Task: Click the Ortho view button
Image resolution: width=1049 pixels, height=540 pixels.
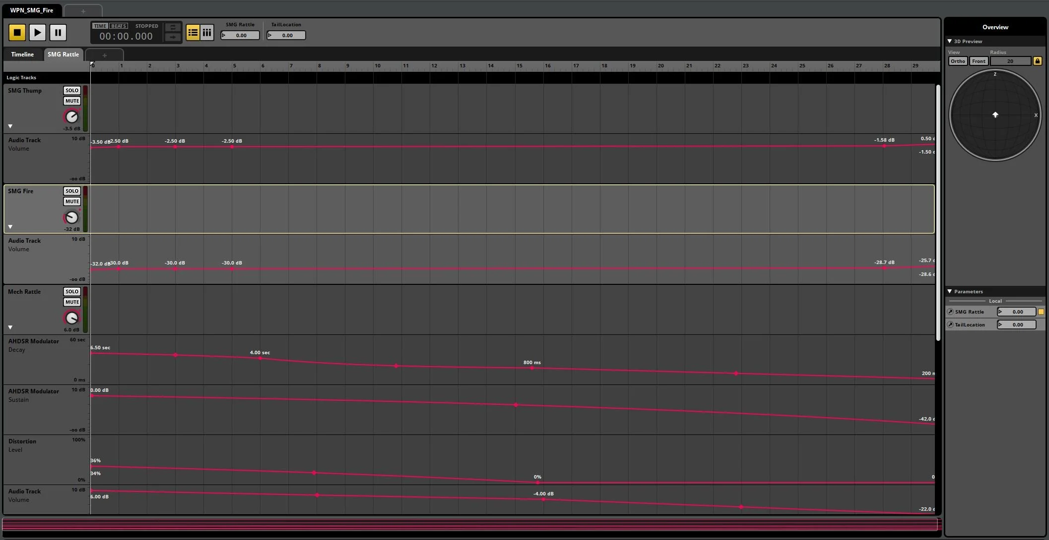Action: (958, 61)
